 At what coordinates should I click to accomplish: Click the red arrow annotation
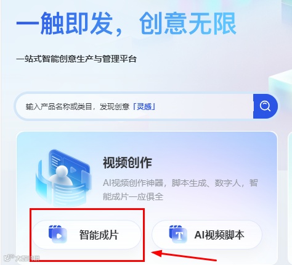click(184, 256)
